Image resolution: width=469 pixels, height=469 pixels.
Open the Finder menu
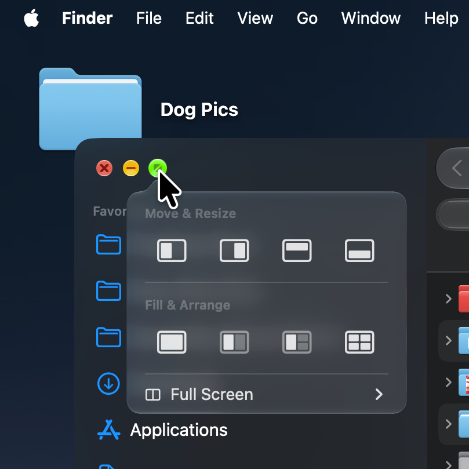click(x=87, y=18)
